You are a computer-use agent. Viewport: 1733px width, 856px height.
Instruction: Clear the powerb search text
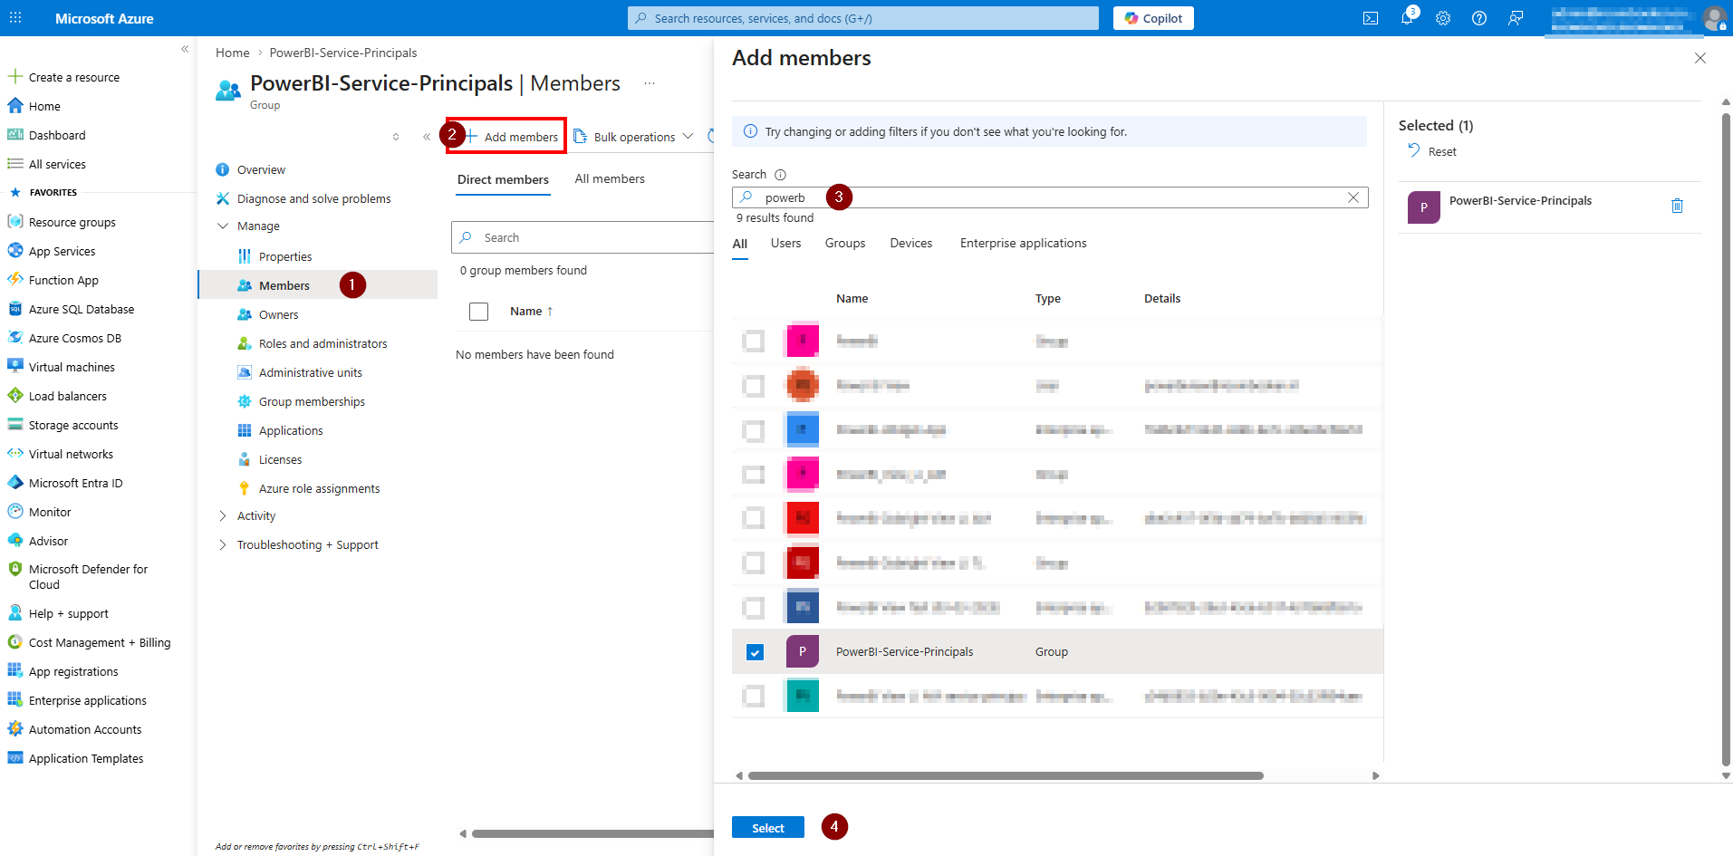[x=1353, y=197]
